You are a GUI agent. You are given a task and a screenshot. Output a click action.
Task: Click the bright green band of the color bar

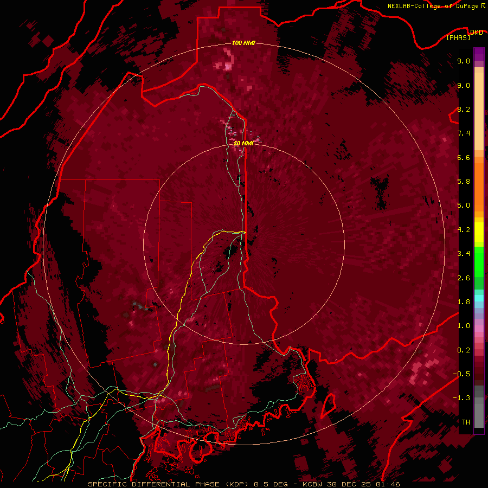tap(479, 263)
